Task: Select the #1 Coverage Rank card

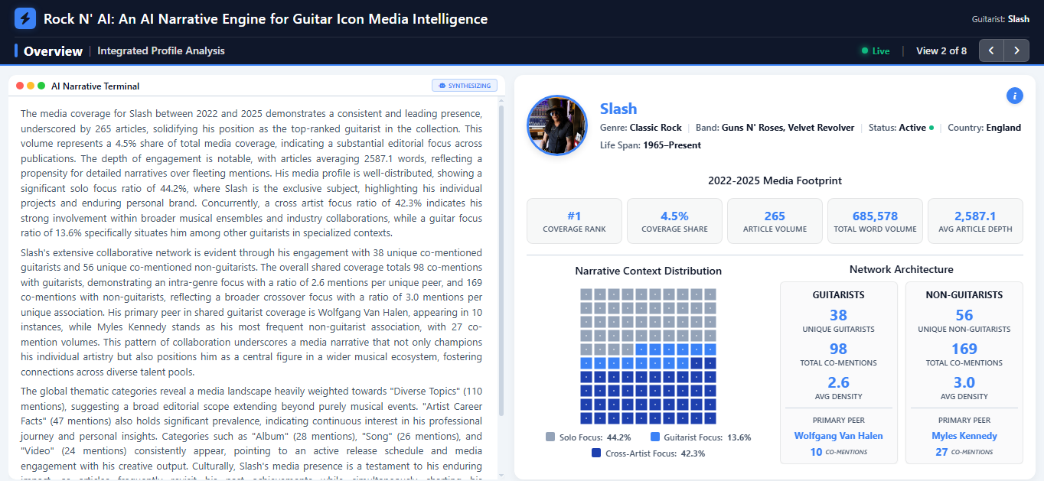Action: point(574,221)
